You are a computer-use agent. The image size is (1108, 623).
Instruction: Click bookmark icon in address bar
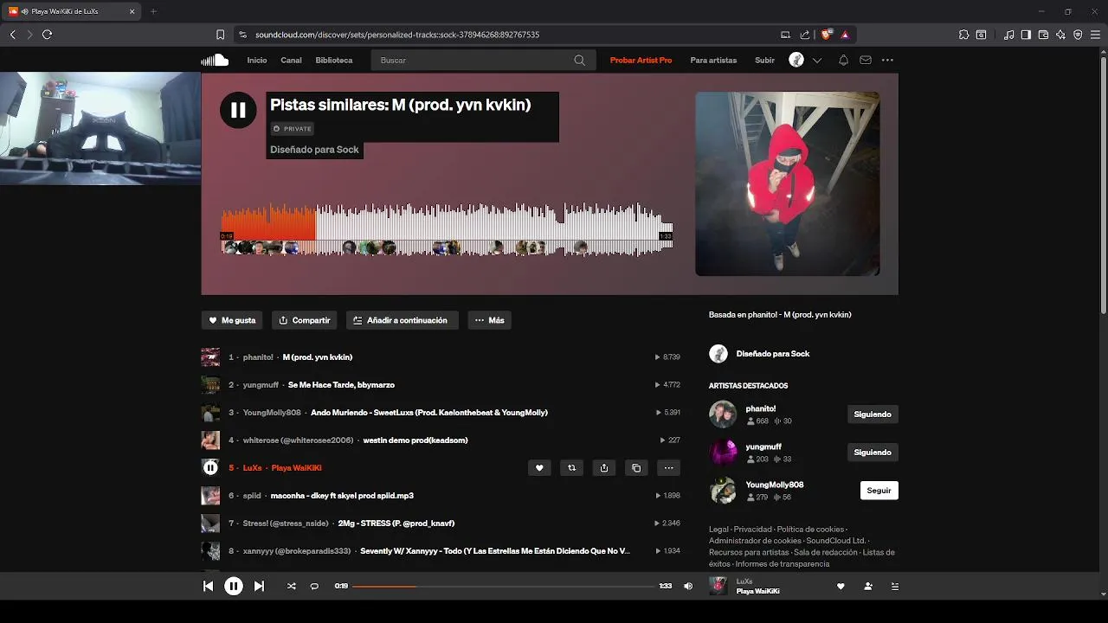[221, 35]
